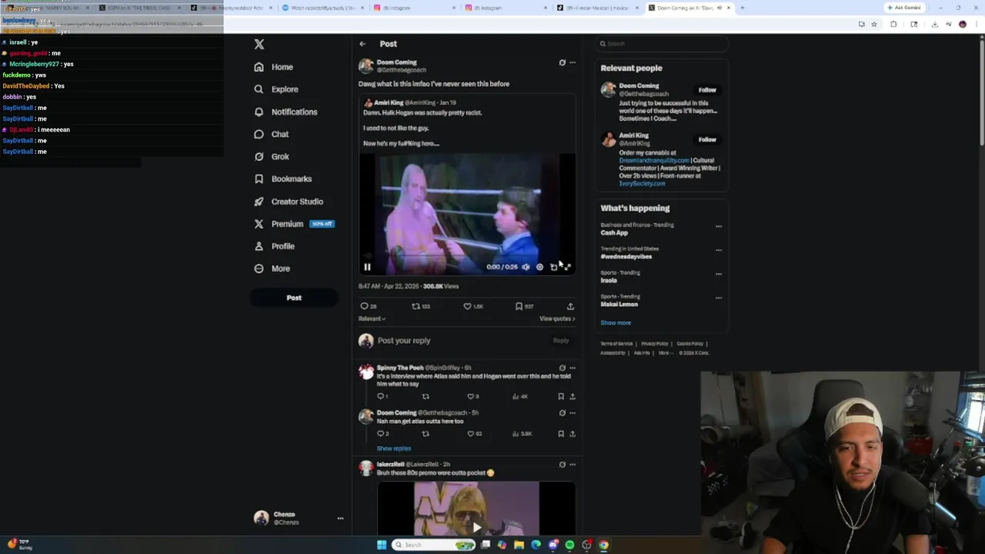985x554 pixels.
Task: Open Bookmarks in the sidebar
Action: click(x=283, y=179)
